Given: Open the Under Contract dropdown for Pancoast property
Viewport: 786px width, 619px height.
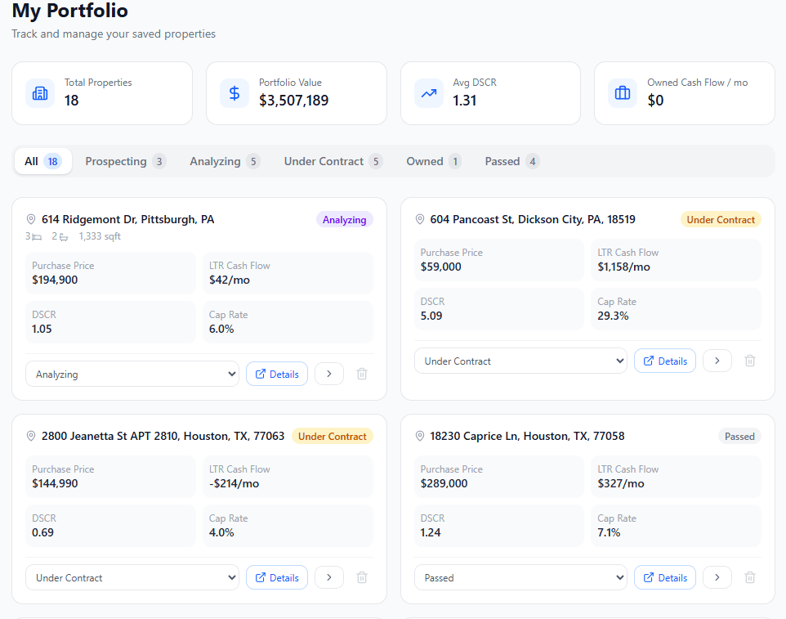Looking at the screenshot, I should pyautogui.click(x=520, y=361).
